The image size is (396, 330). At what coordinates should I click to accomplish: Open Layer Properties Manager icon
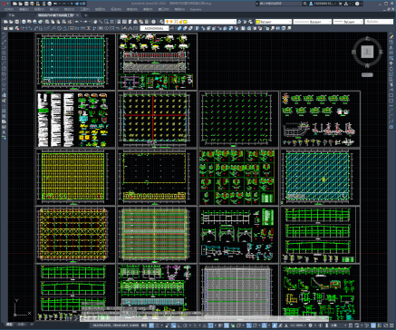point(162,22)
